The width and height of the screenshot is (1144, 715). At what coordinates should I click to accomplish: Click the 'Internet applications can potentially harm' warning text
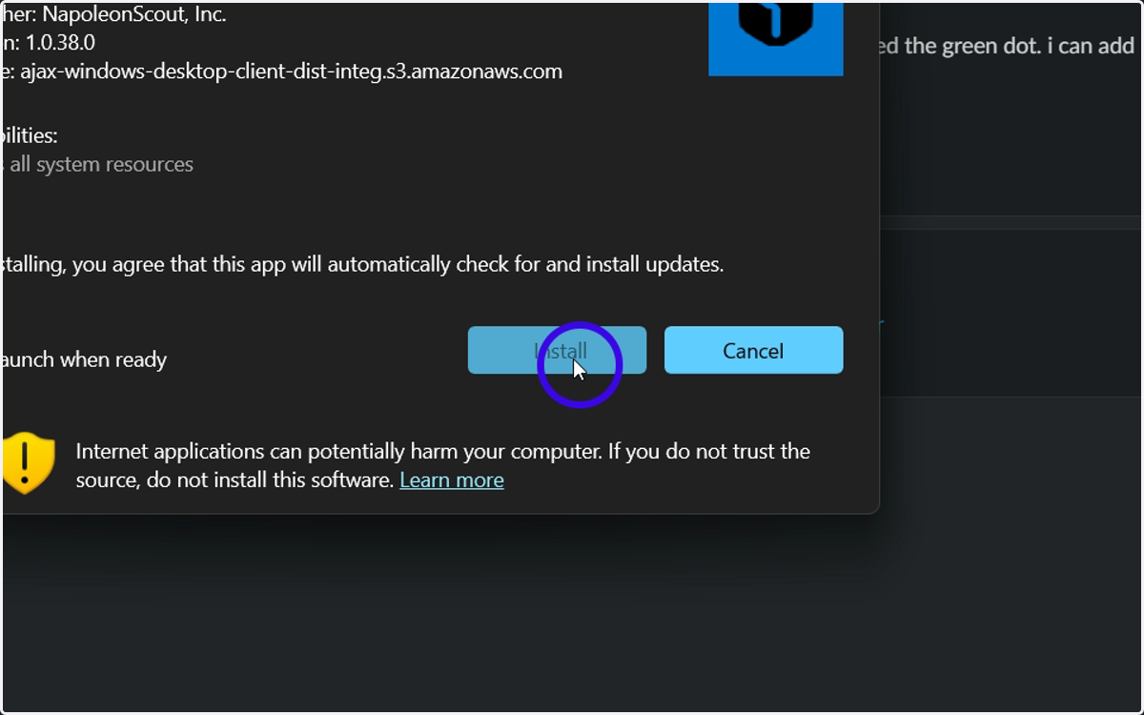tap(442, 465)
